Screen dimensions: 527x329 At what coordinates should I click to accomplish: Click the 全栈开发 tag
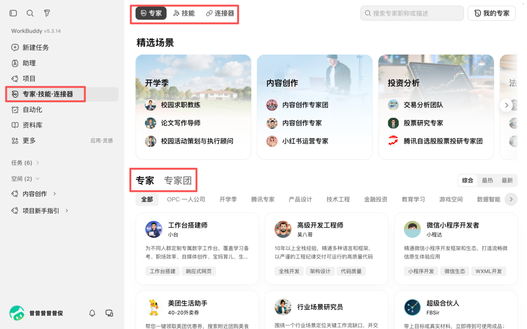point(289,271)
